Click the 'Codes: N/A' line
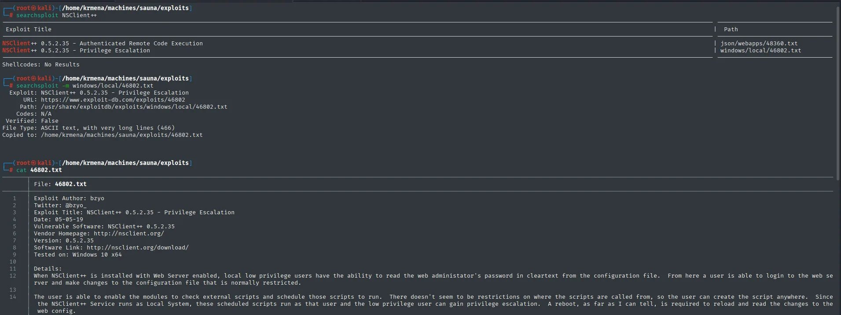The width and height of the screenshot is (841, 315). pyautogui.click(x=34, y=114)
